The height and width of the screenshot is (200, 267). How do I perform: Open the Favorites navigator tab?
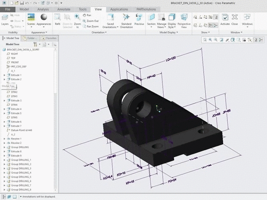(x=50, y=38)
